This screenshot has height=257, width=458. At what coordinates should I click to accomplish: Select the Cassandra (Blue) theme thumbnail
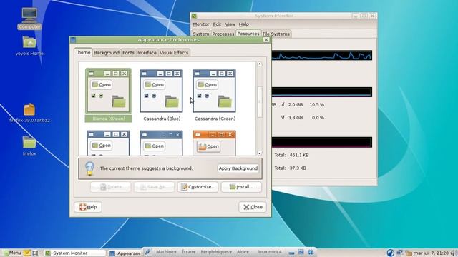(x=162, y=95)
